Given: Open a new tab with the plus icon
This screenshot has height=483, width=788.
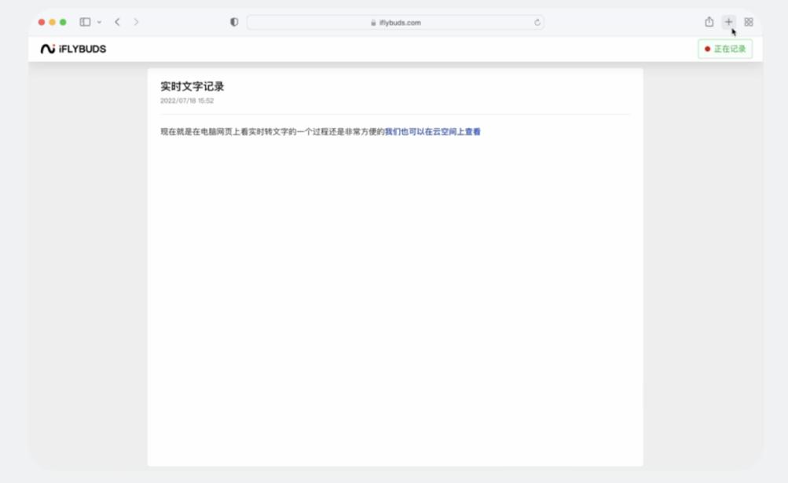Looking at the screenshot, I should [x=729, y=22].
